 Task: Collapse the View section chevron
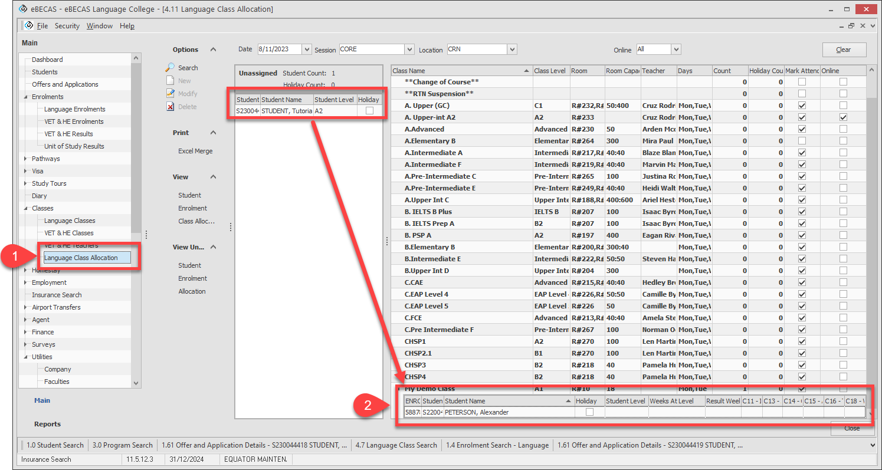(214, 177)
